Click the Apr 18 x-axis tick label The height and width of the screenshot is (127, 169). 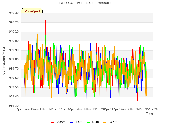coord(83,109)
